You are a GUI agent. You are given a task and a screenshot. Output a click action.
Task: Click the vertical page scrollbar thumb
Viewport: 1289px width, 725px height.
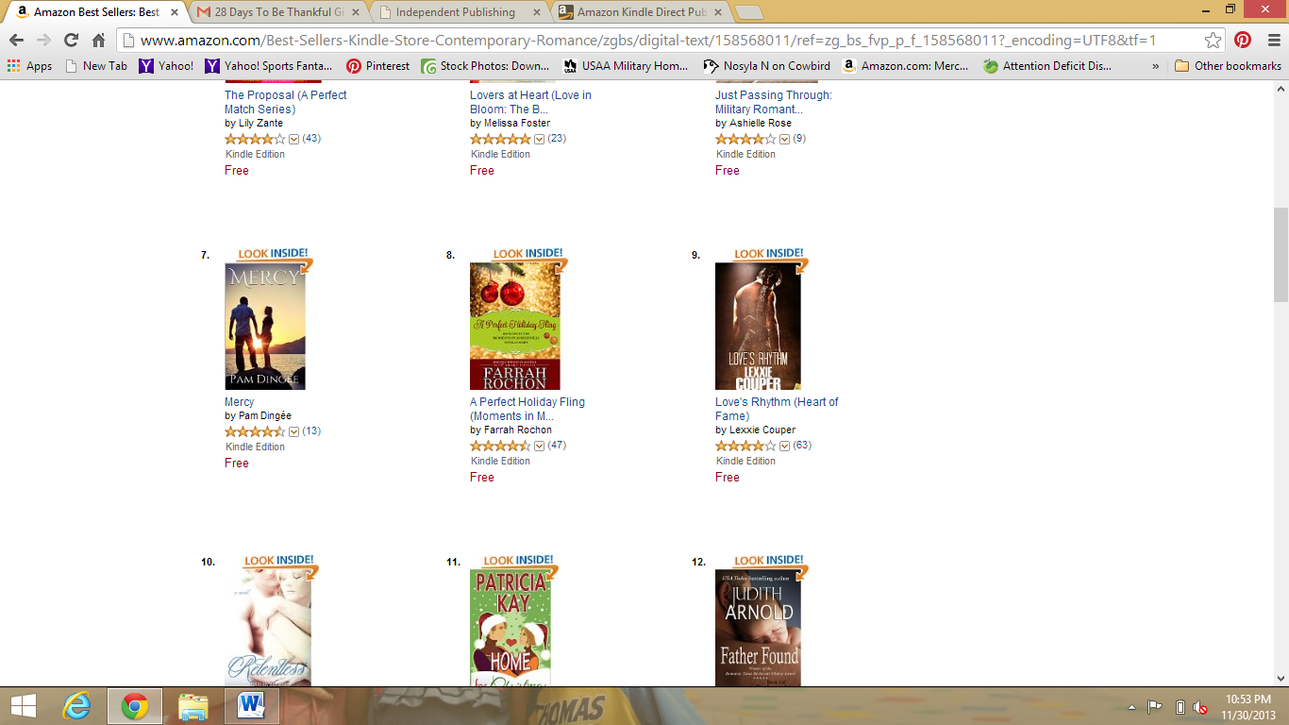1281,255
